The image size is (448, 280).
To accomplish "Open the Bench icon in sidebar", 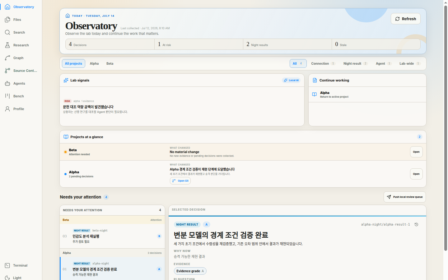I will coord(7,96).
